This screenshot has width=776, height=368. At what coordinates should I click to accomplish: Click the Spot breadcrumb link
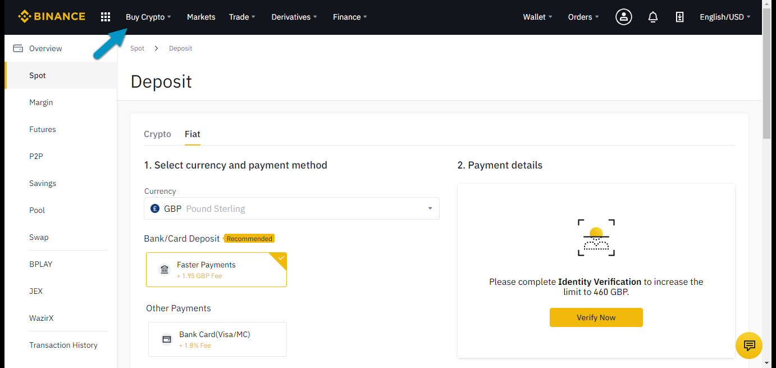pos(137,48)
